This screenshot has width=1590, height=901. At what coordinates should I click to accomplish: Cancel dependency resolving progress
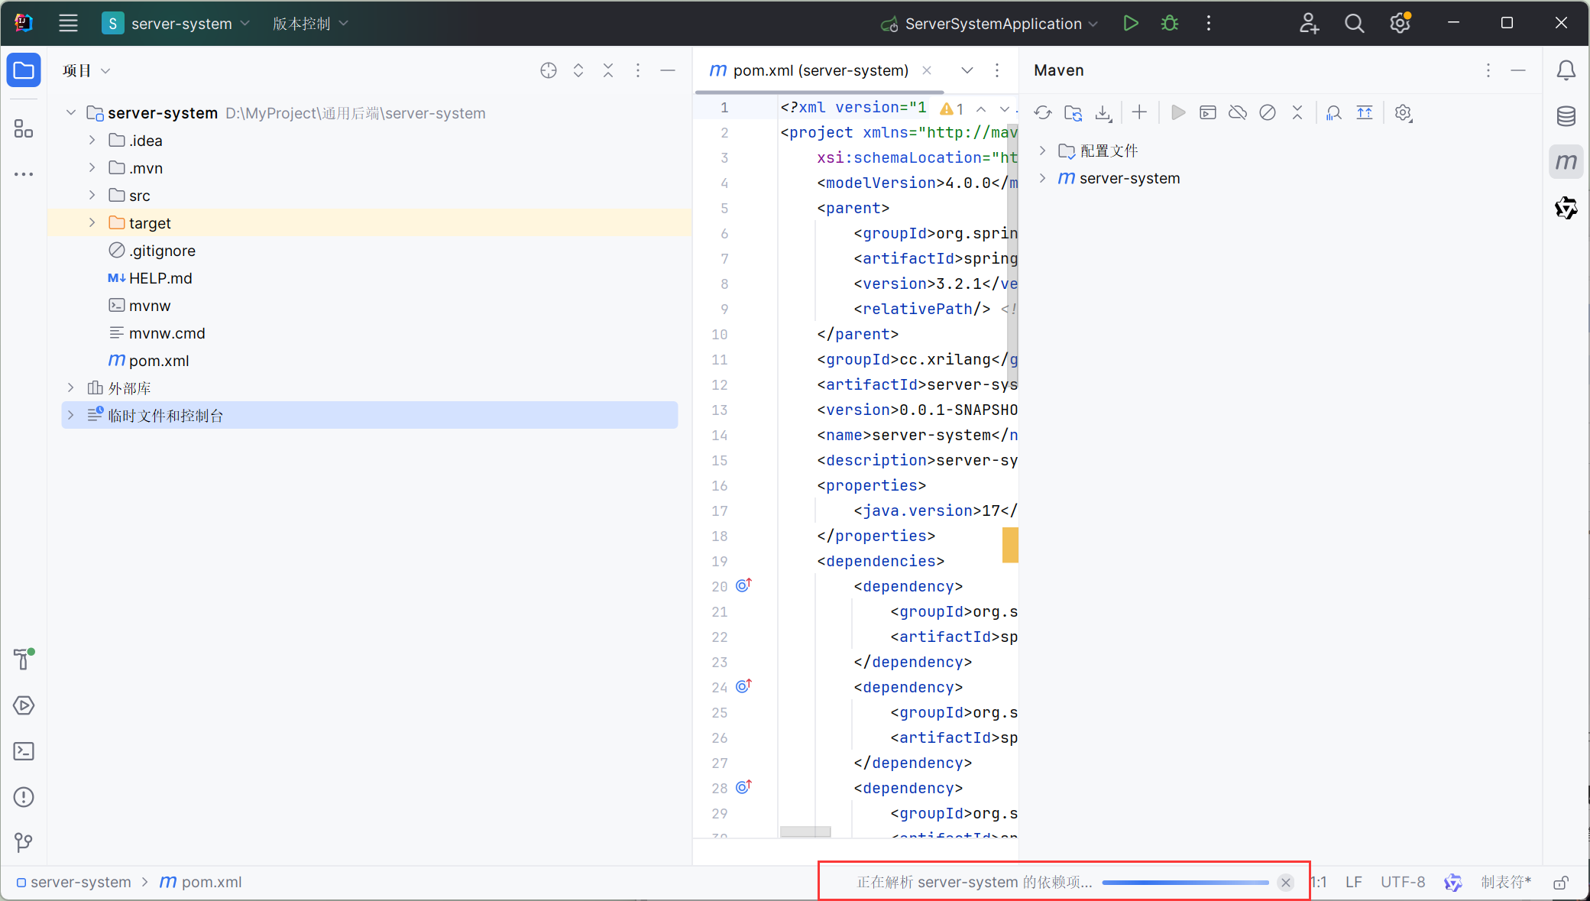[x=1286, y=883]
